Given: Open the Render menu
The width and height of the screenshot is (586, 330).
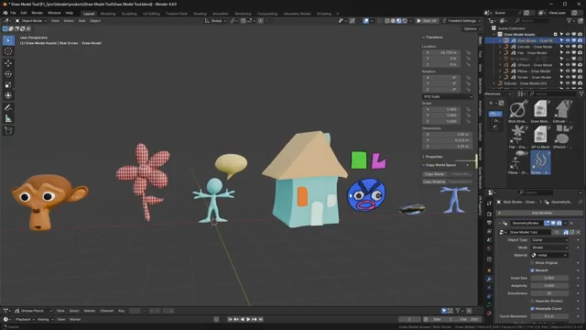Looking at the screenshot, I should [37, 13].
